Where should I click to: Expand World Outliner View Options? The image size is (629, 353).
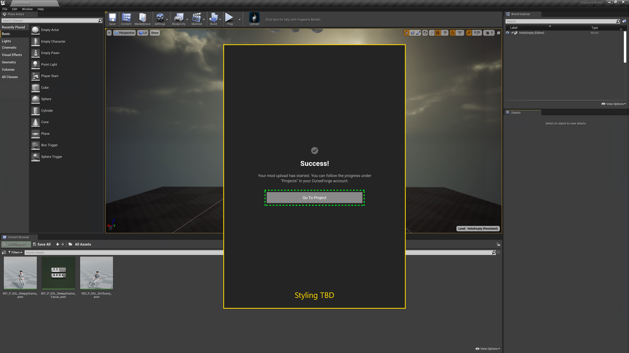point(614,104)
